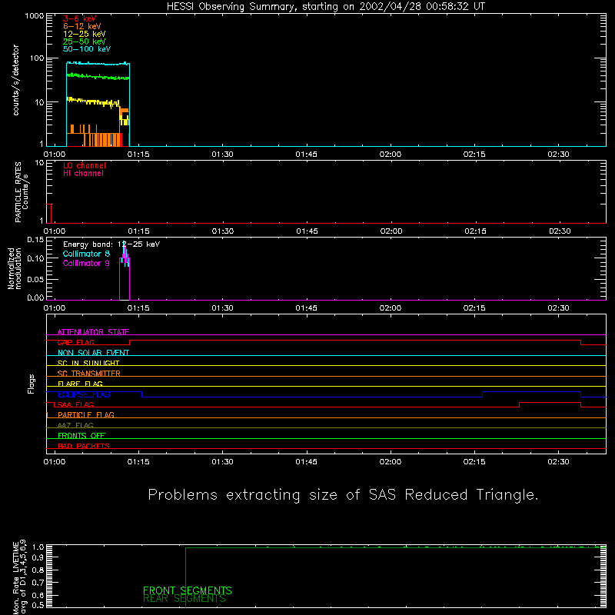
Task: Click the yellow 12-25 keV legend label
Action: (84, 34)
